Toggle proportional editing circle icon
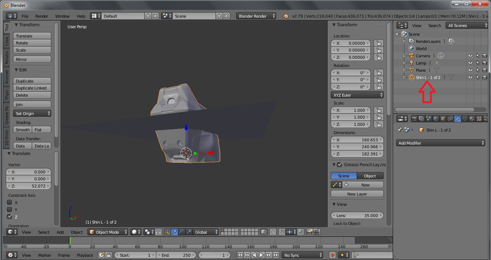Image resolution: width=491 pixels, height=260 pixels. pyautogui.click(x=273, y=232)
